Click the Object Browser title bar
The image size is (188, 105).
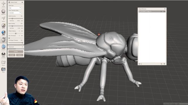point(152,9)
